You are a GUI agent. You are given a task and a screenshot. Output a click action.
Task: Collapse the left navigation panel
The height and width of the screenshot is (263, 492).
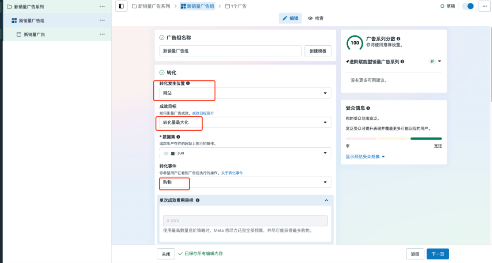121,6
